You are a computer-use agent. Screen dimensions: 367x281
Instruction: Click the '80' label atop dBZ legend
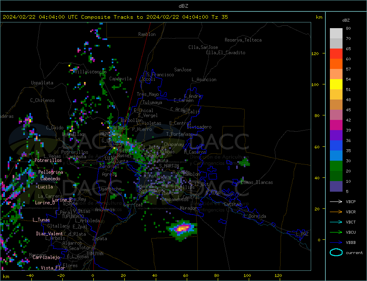[348, 28]
